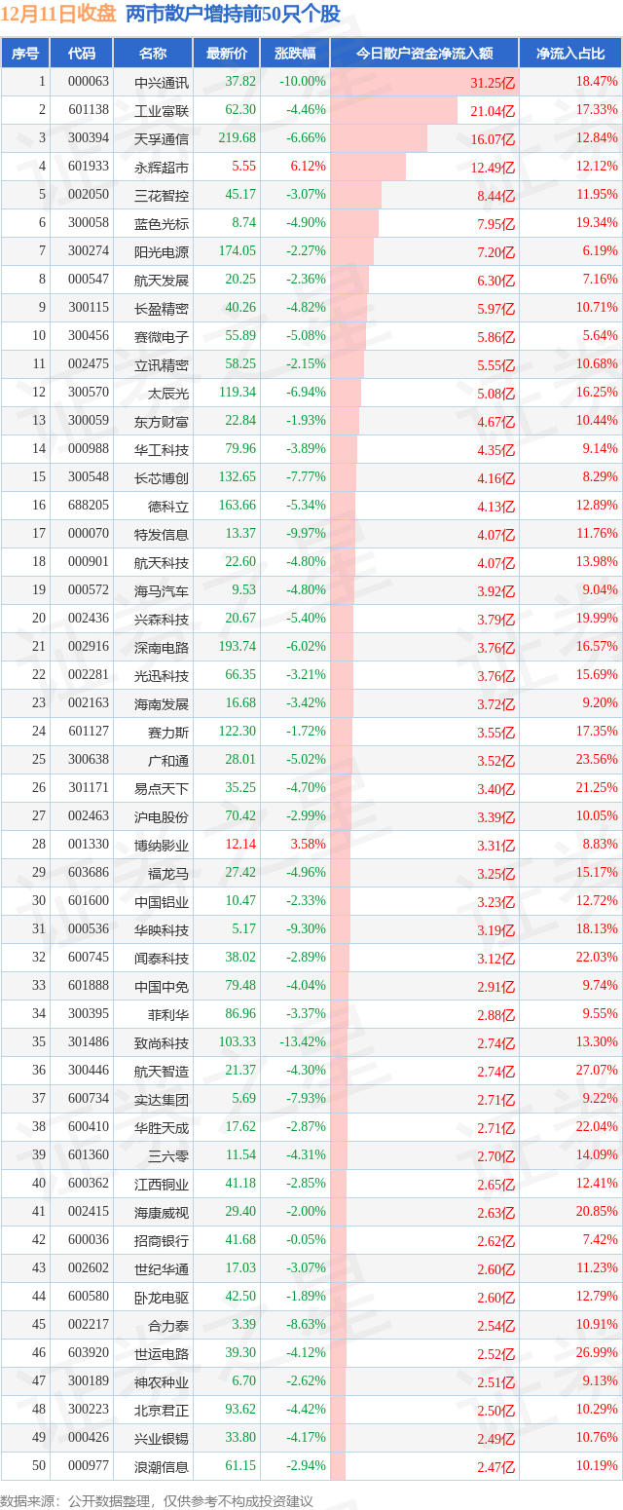The image size is (623, 1510).
Task: Select stock name 博纳影业
Action: [x=162, y=845]
